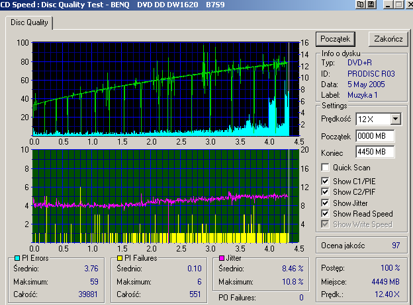Click the Miejsce value 4449 MB

386,282
